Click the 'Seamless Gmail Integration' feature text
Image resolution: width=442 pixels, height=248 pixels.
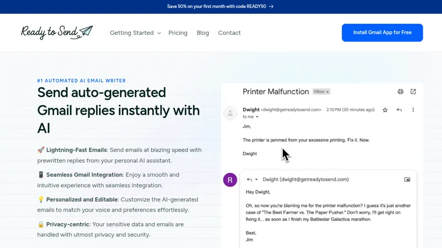pos(85,175)
